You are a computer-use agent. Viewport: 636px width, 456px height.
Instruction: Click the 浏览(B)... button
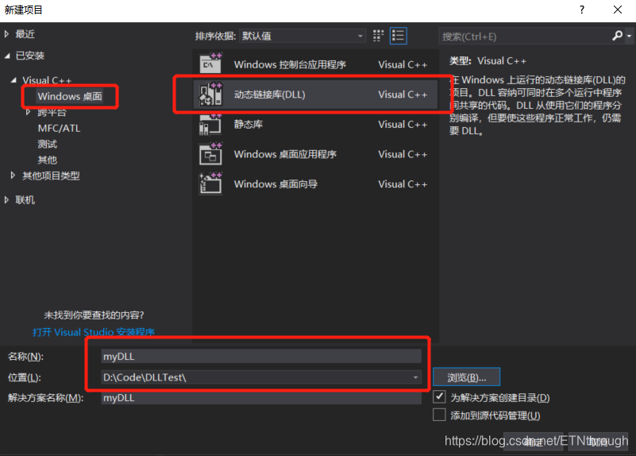coord(466,377)
